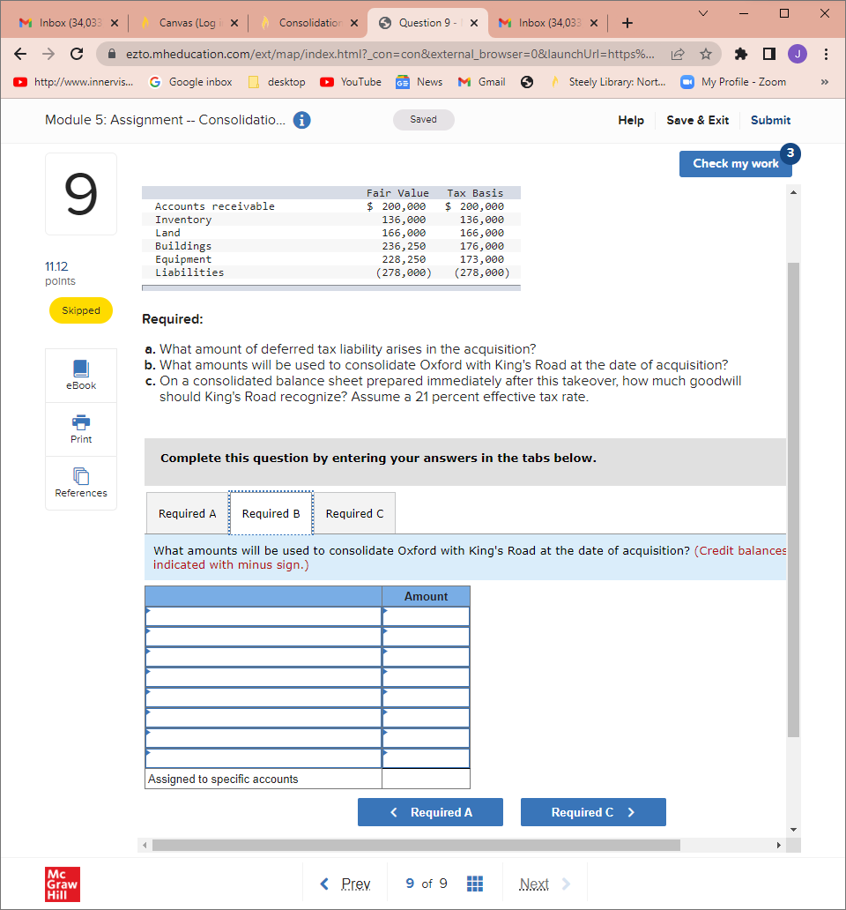Expand hidden bookmarks with the chevron
Image resolution: width=846 pixels, height=910 pixels.
(x=826, y=81)
